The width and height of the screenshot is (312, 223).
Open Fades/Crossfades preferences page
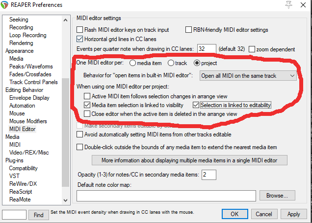tap(30, 74)
